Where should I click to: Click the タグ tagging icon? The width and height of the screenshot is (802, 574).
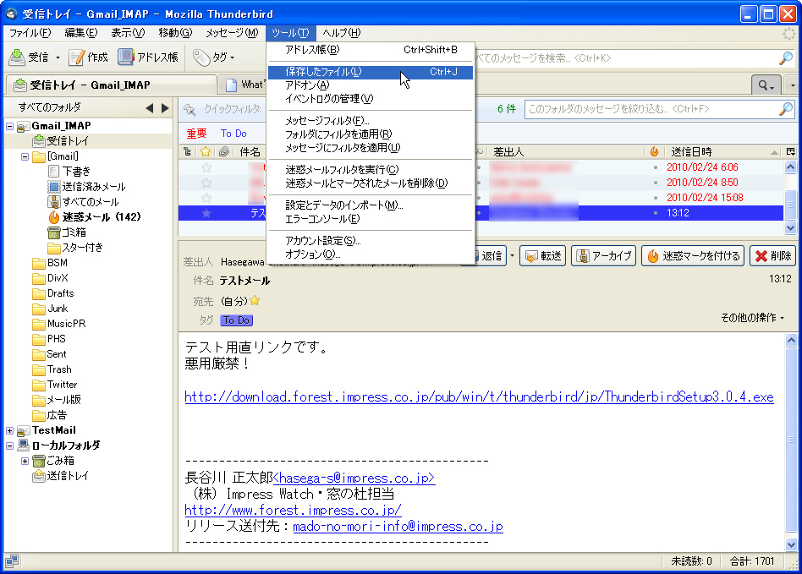[x=211, y=57]
